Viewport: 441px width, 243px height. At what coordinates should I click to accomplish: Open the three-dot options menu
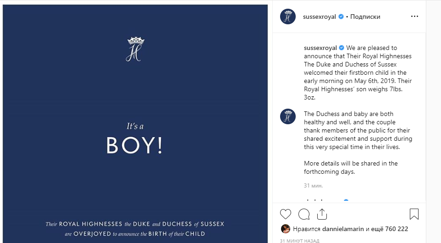pos(414,17)
